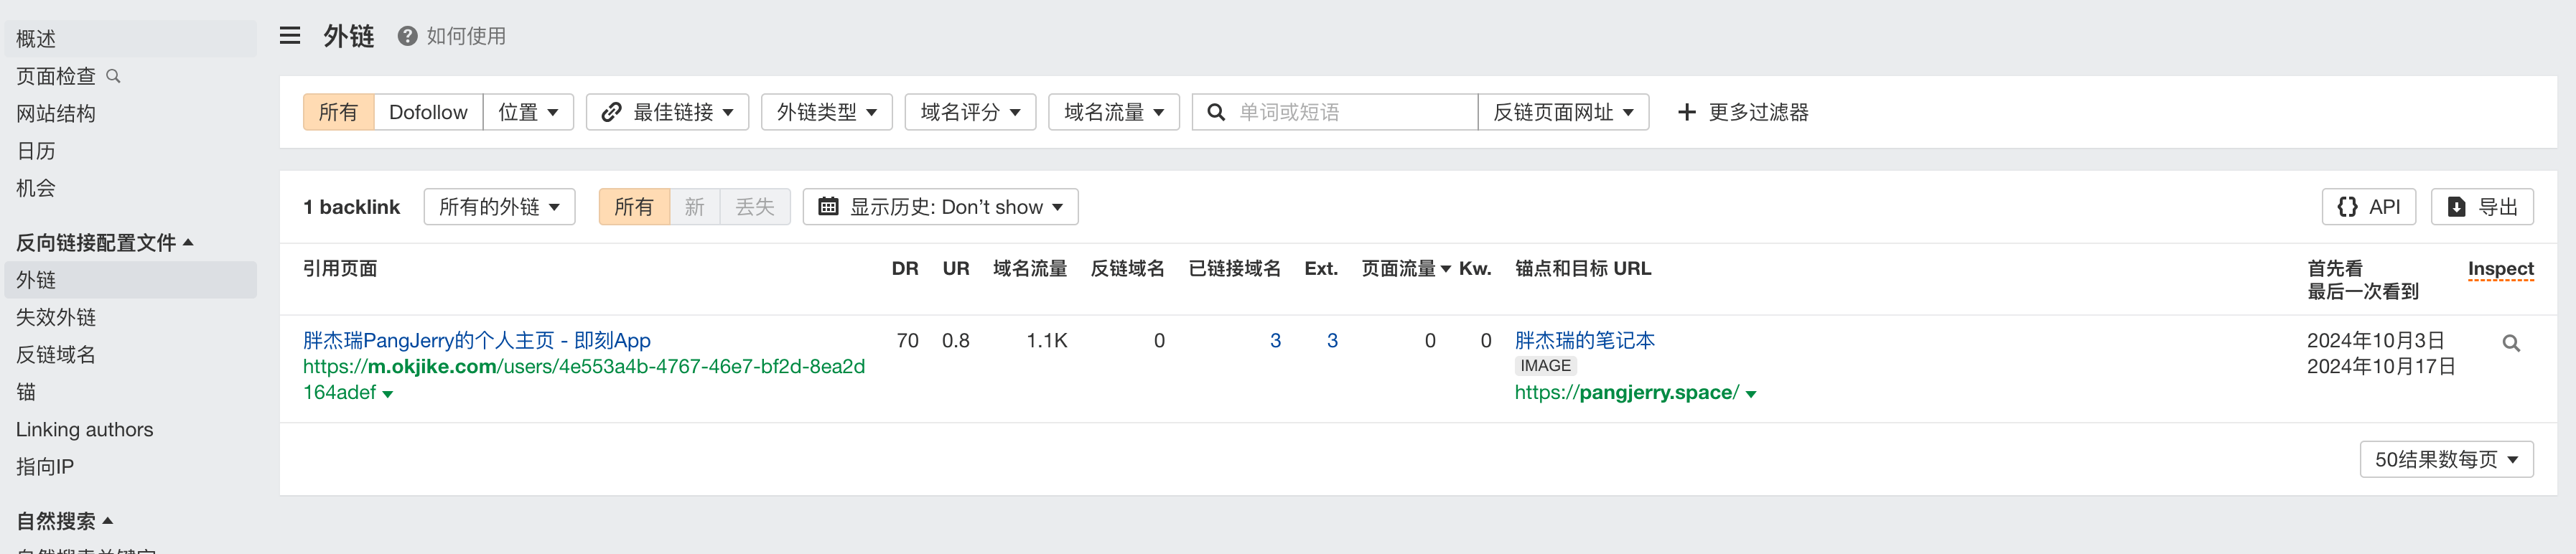Export results with the 导出 button

[x=2481, y=207]
